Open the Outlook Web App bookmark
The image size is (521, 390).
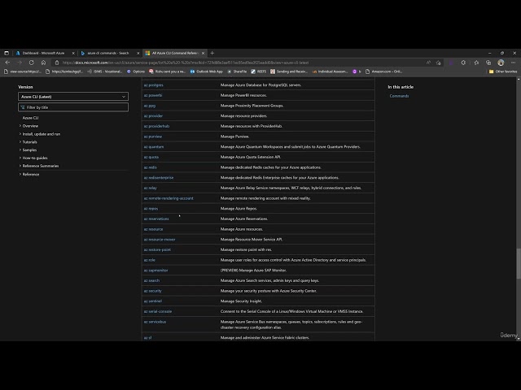[x=206, y=71]
